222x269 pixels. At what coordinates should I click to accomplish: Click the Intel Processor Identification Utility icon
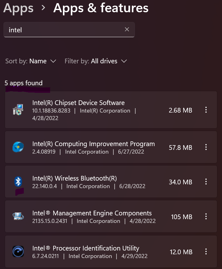18,251
